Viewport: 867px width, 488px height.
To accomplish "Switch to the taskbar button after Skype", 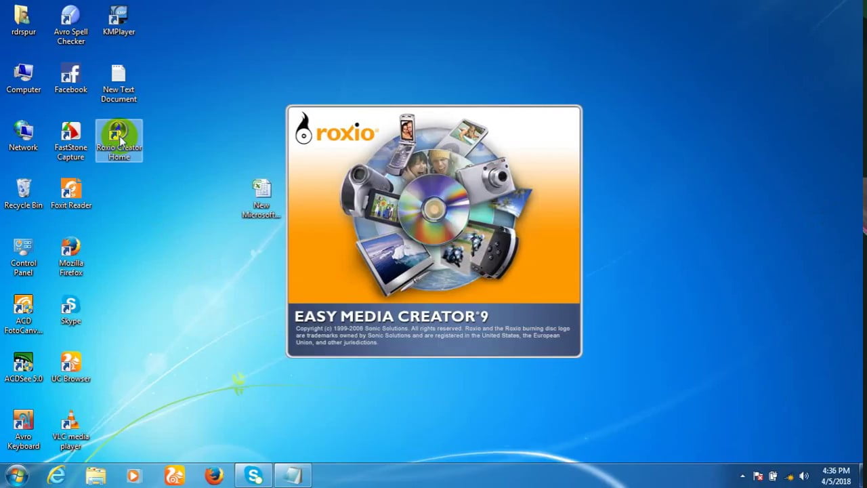I will click(x=293, y=476).
